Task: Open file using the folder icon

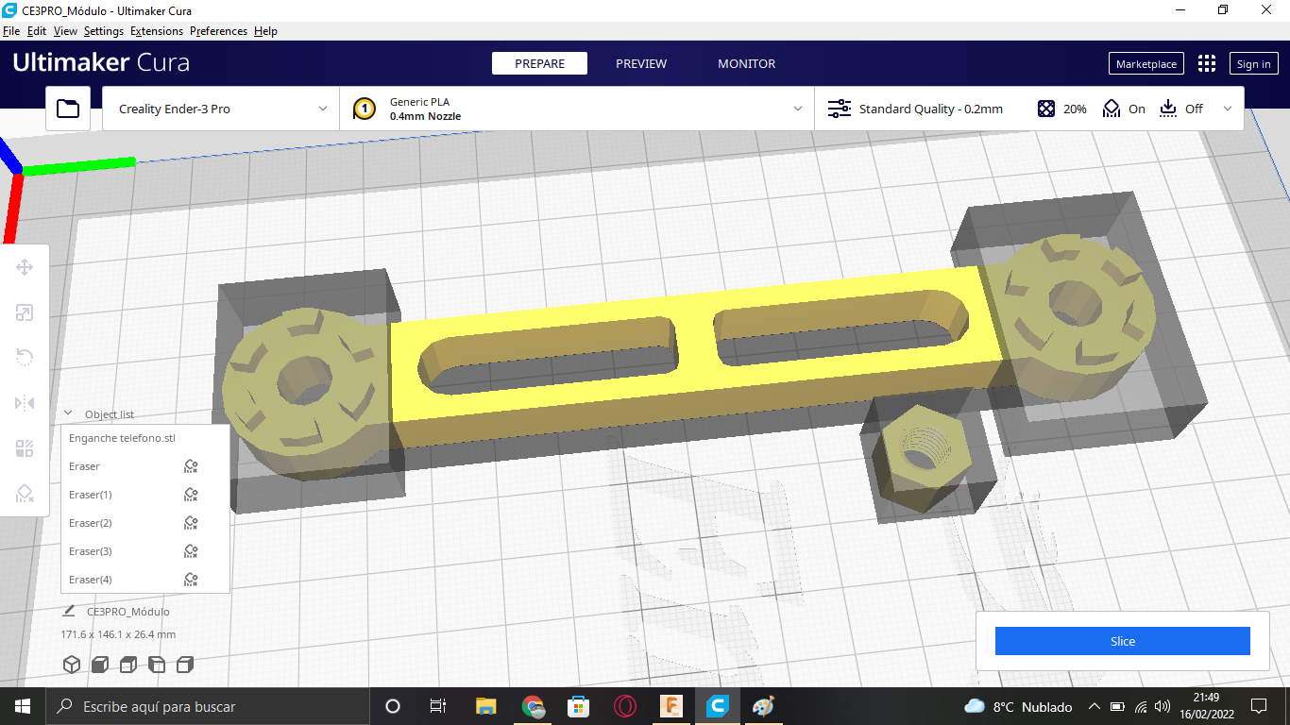Action: (x=68, y=109)
